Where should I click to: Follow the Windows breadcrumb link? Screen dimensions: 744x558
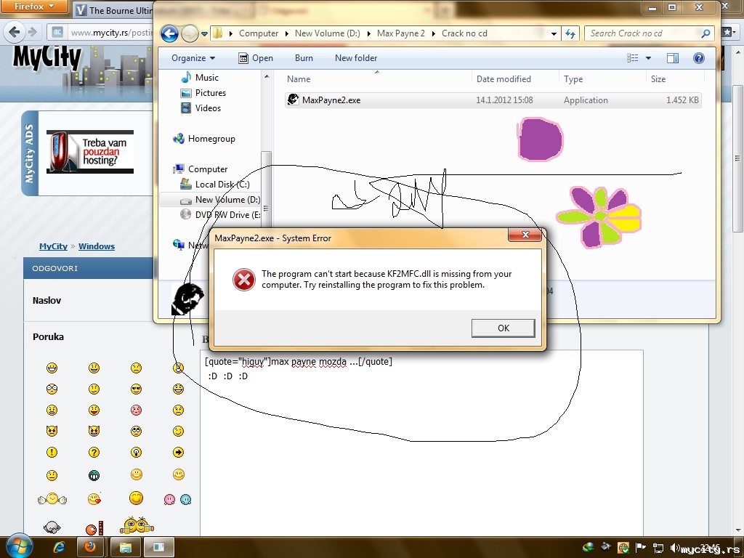pyautogui.click(x=97, y=246)
